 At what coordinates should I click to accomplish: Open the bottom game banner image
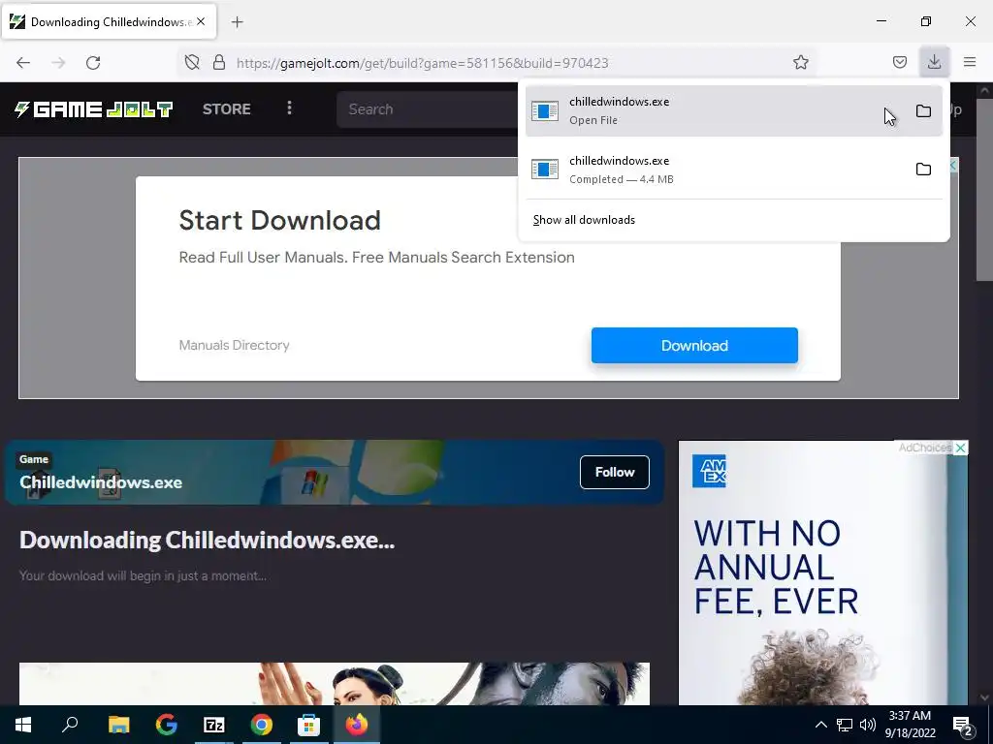pos(335,684)
